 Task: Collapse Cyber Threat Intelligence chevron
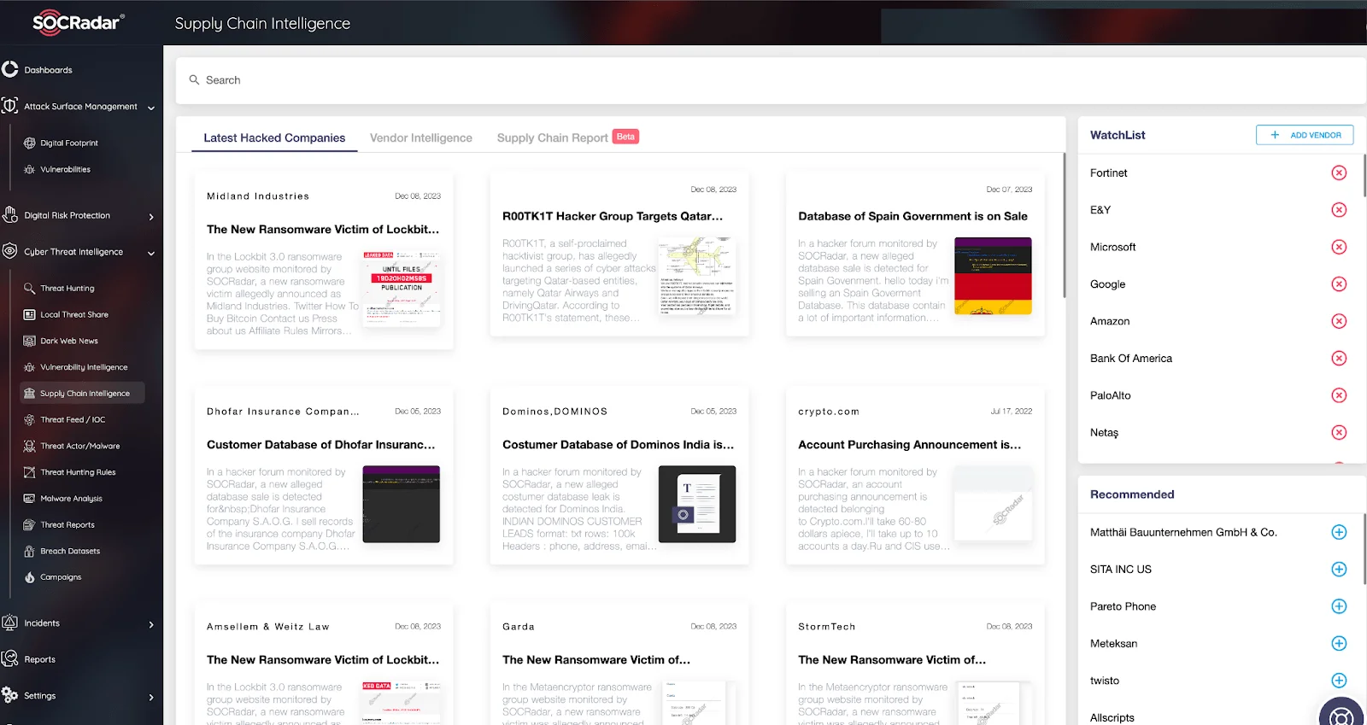tap(151, 253)
